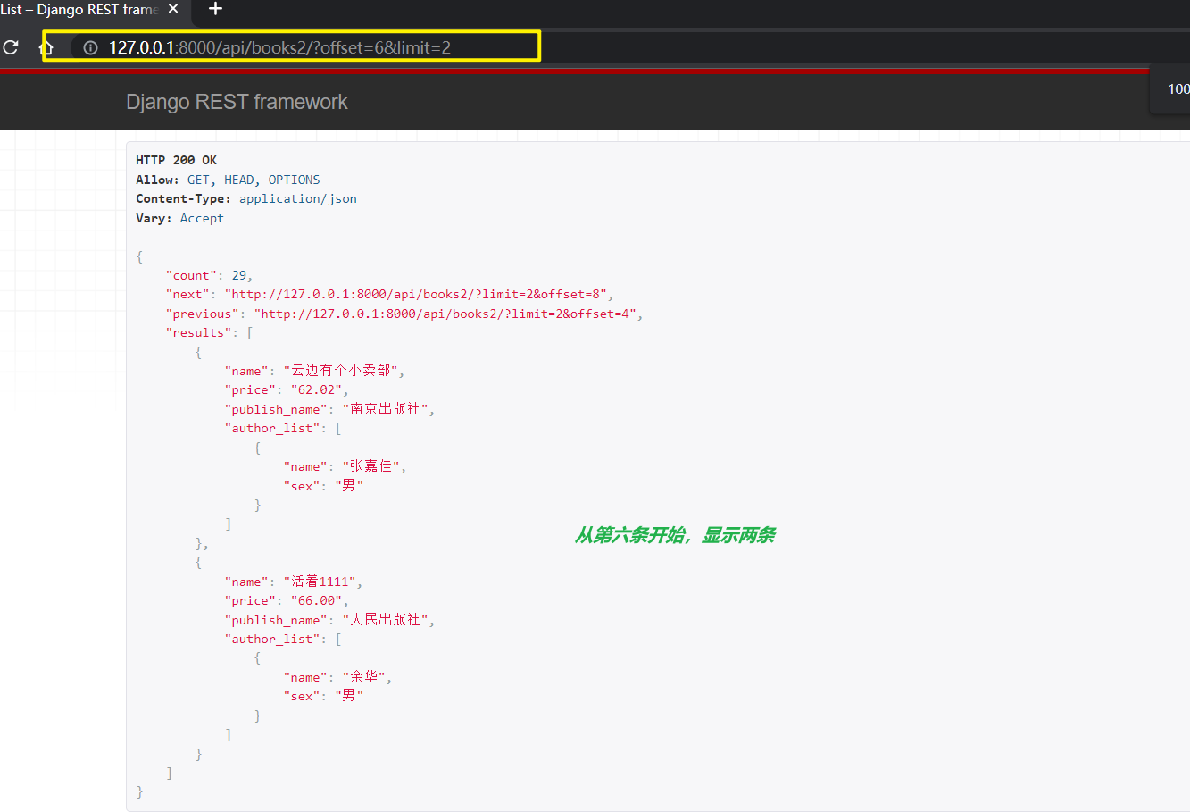Open the Django REST framework brand link
1190x812 pixels.
[x=237, y=102]
